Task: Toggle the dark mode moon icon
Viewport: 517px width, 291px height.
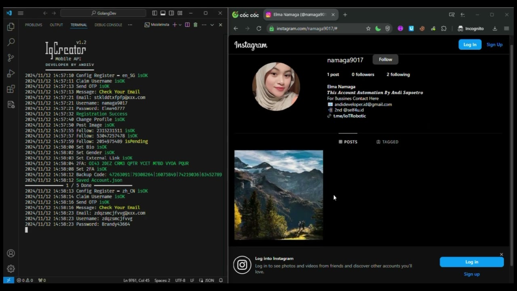Action: pos(378,29)
